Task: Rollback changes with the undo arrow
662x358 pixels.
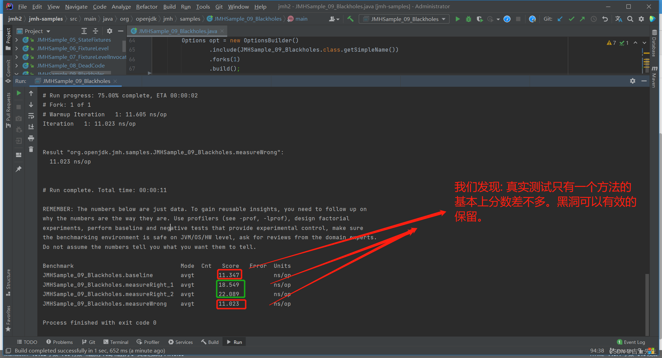Action: pos(605,19)
